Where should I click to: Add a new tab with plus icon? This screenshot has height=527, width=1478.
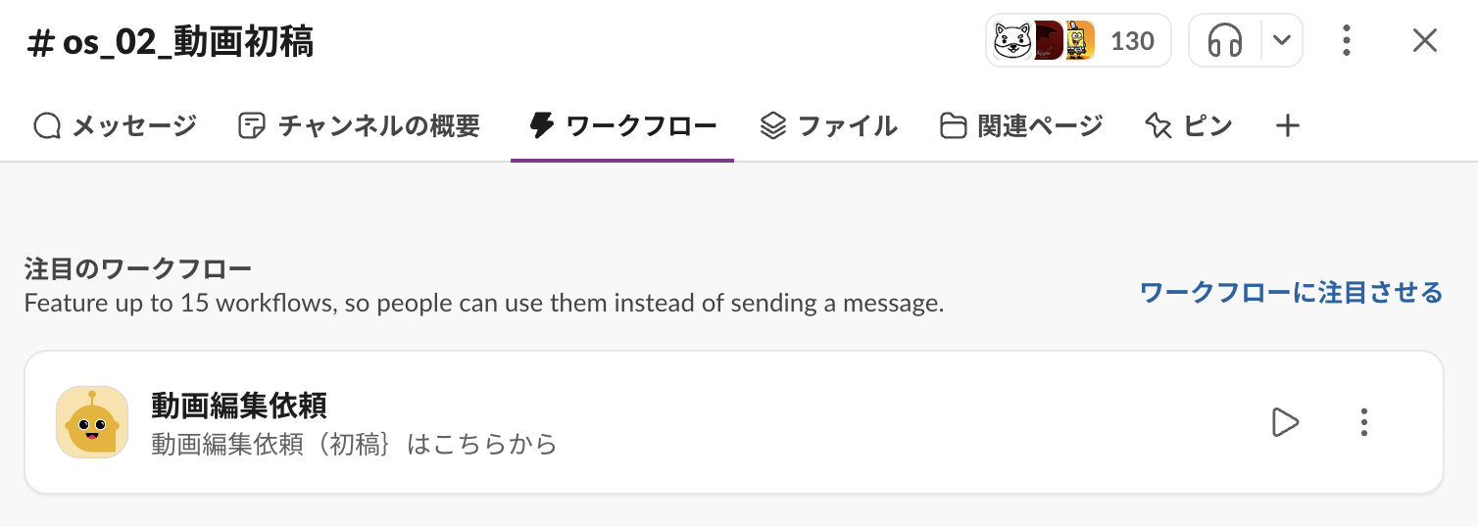point(1287,126)
